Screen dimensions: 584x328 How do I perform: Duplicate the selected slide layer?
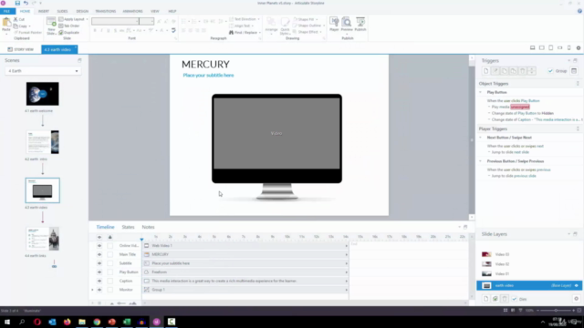click(495, 299)
